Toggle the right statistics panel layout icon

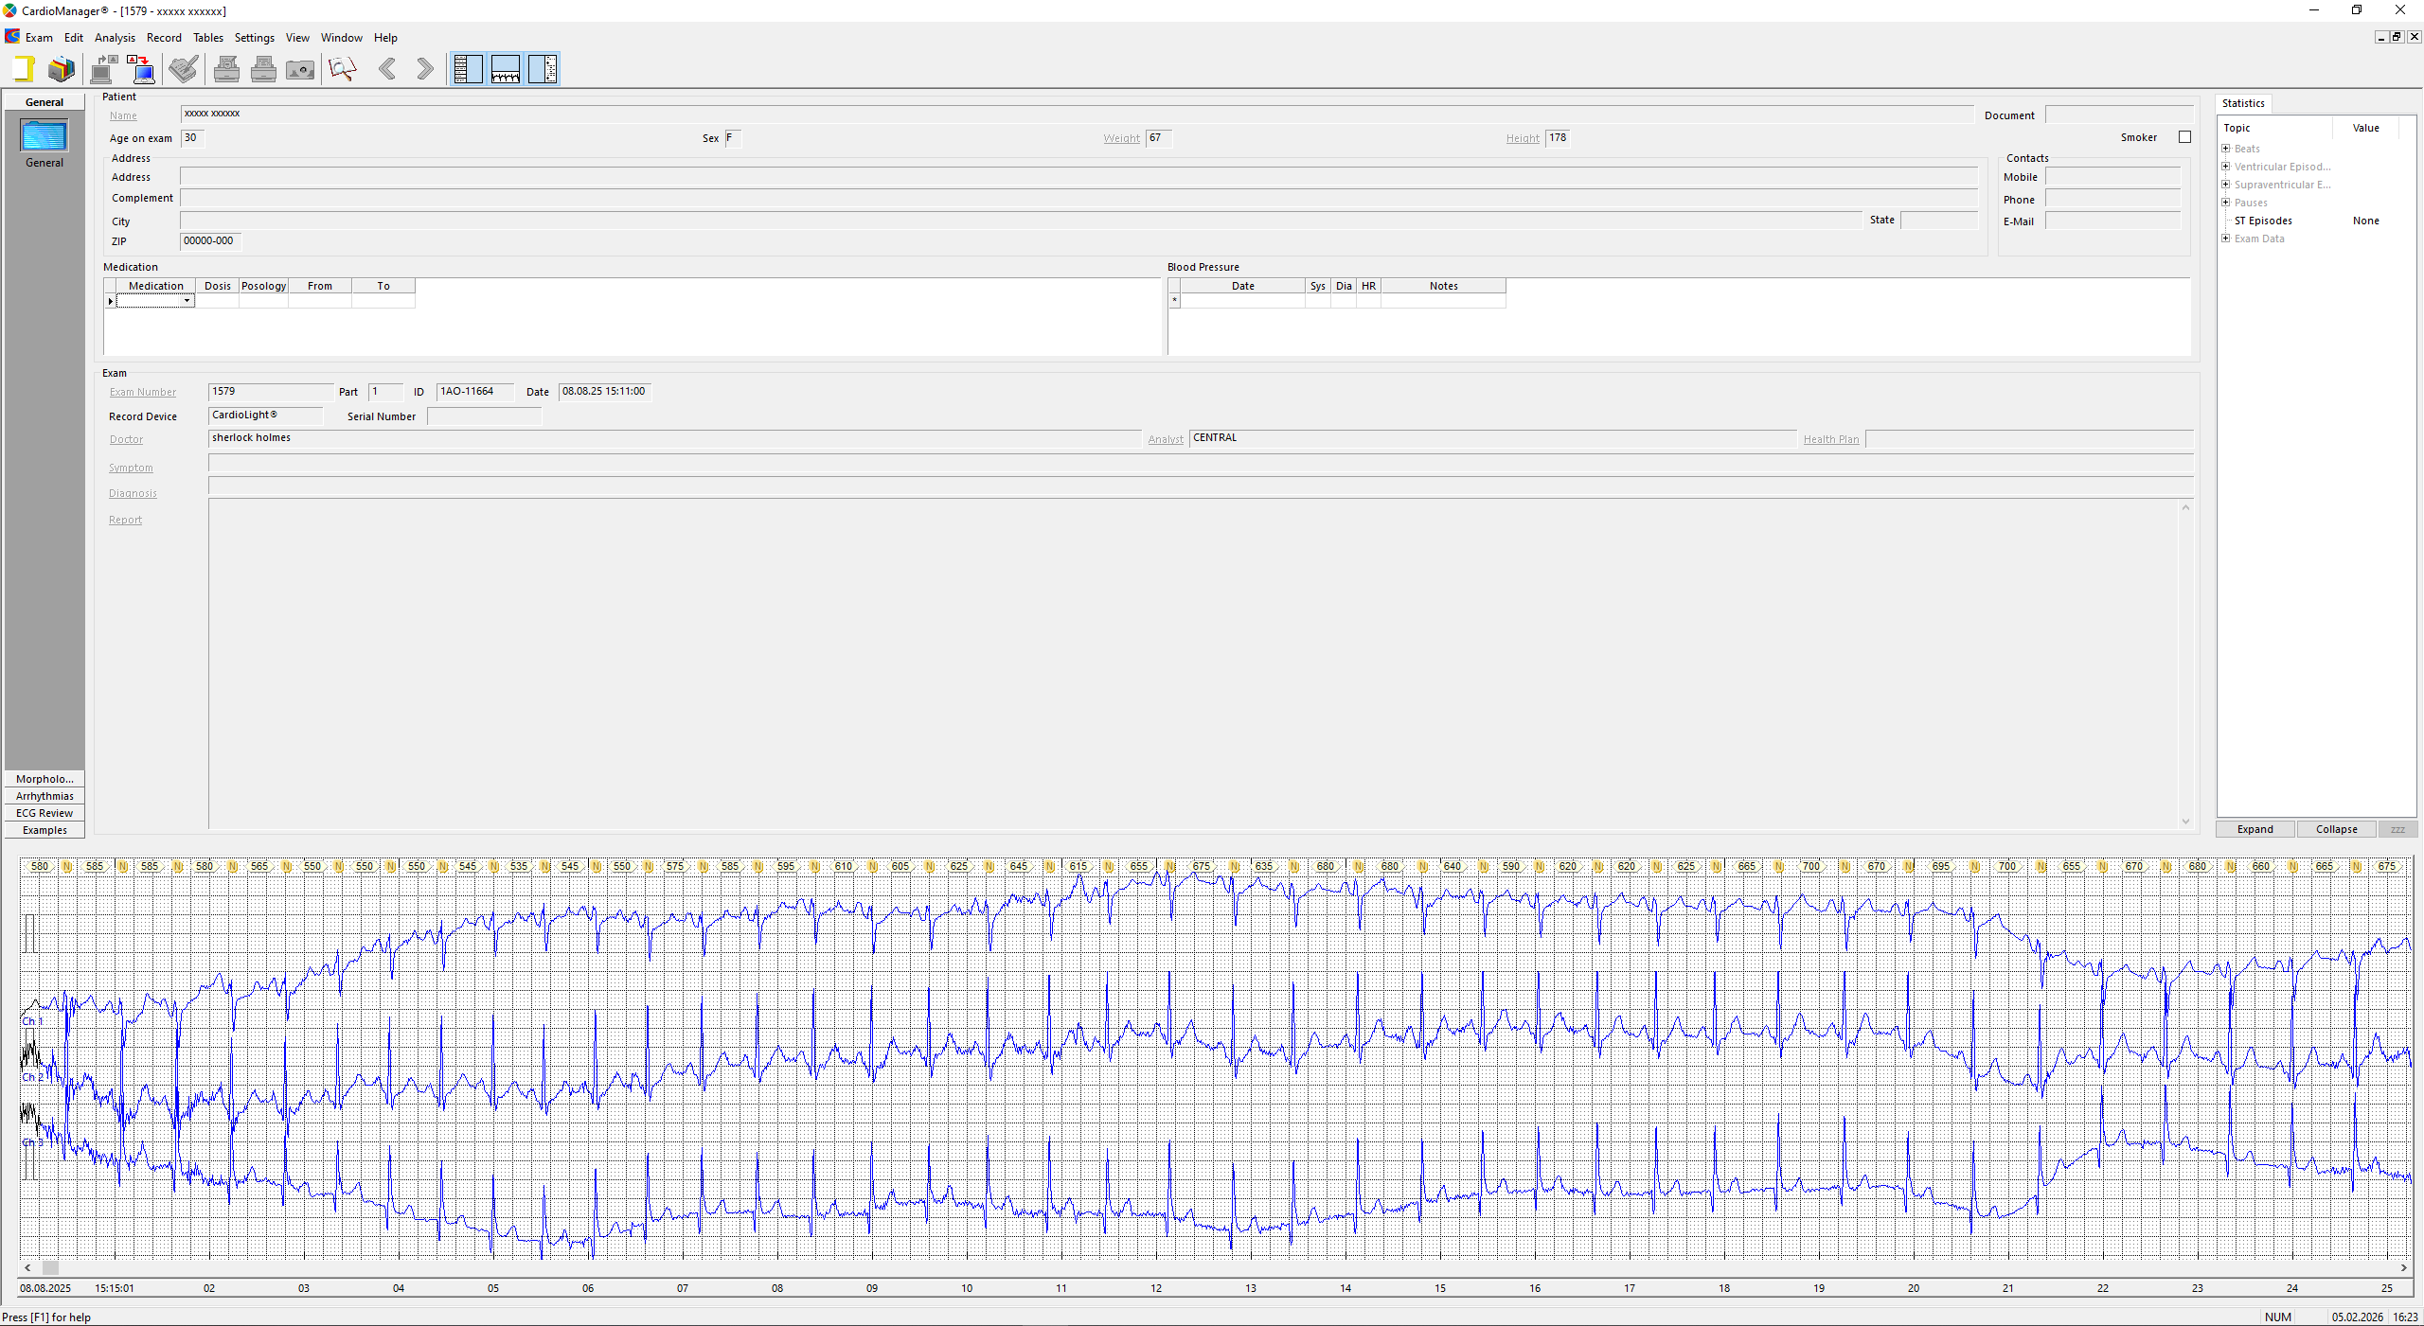coord(543,69)
